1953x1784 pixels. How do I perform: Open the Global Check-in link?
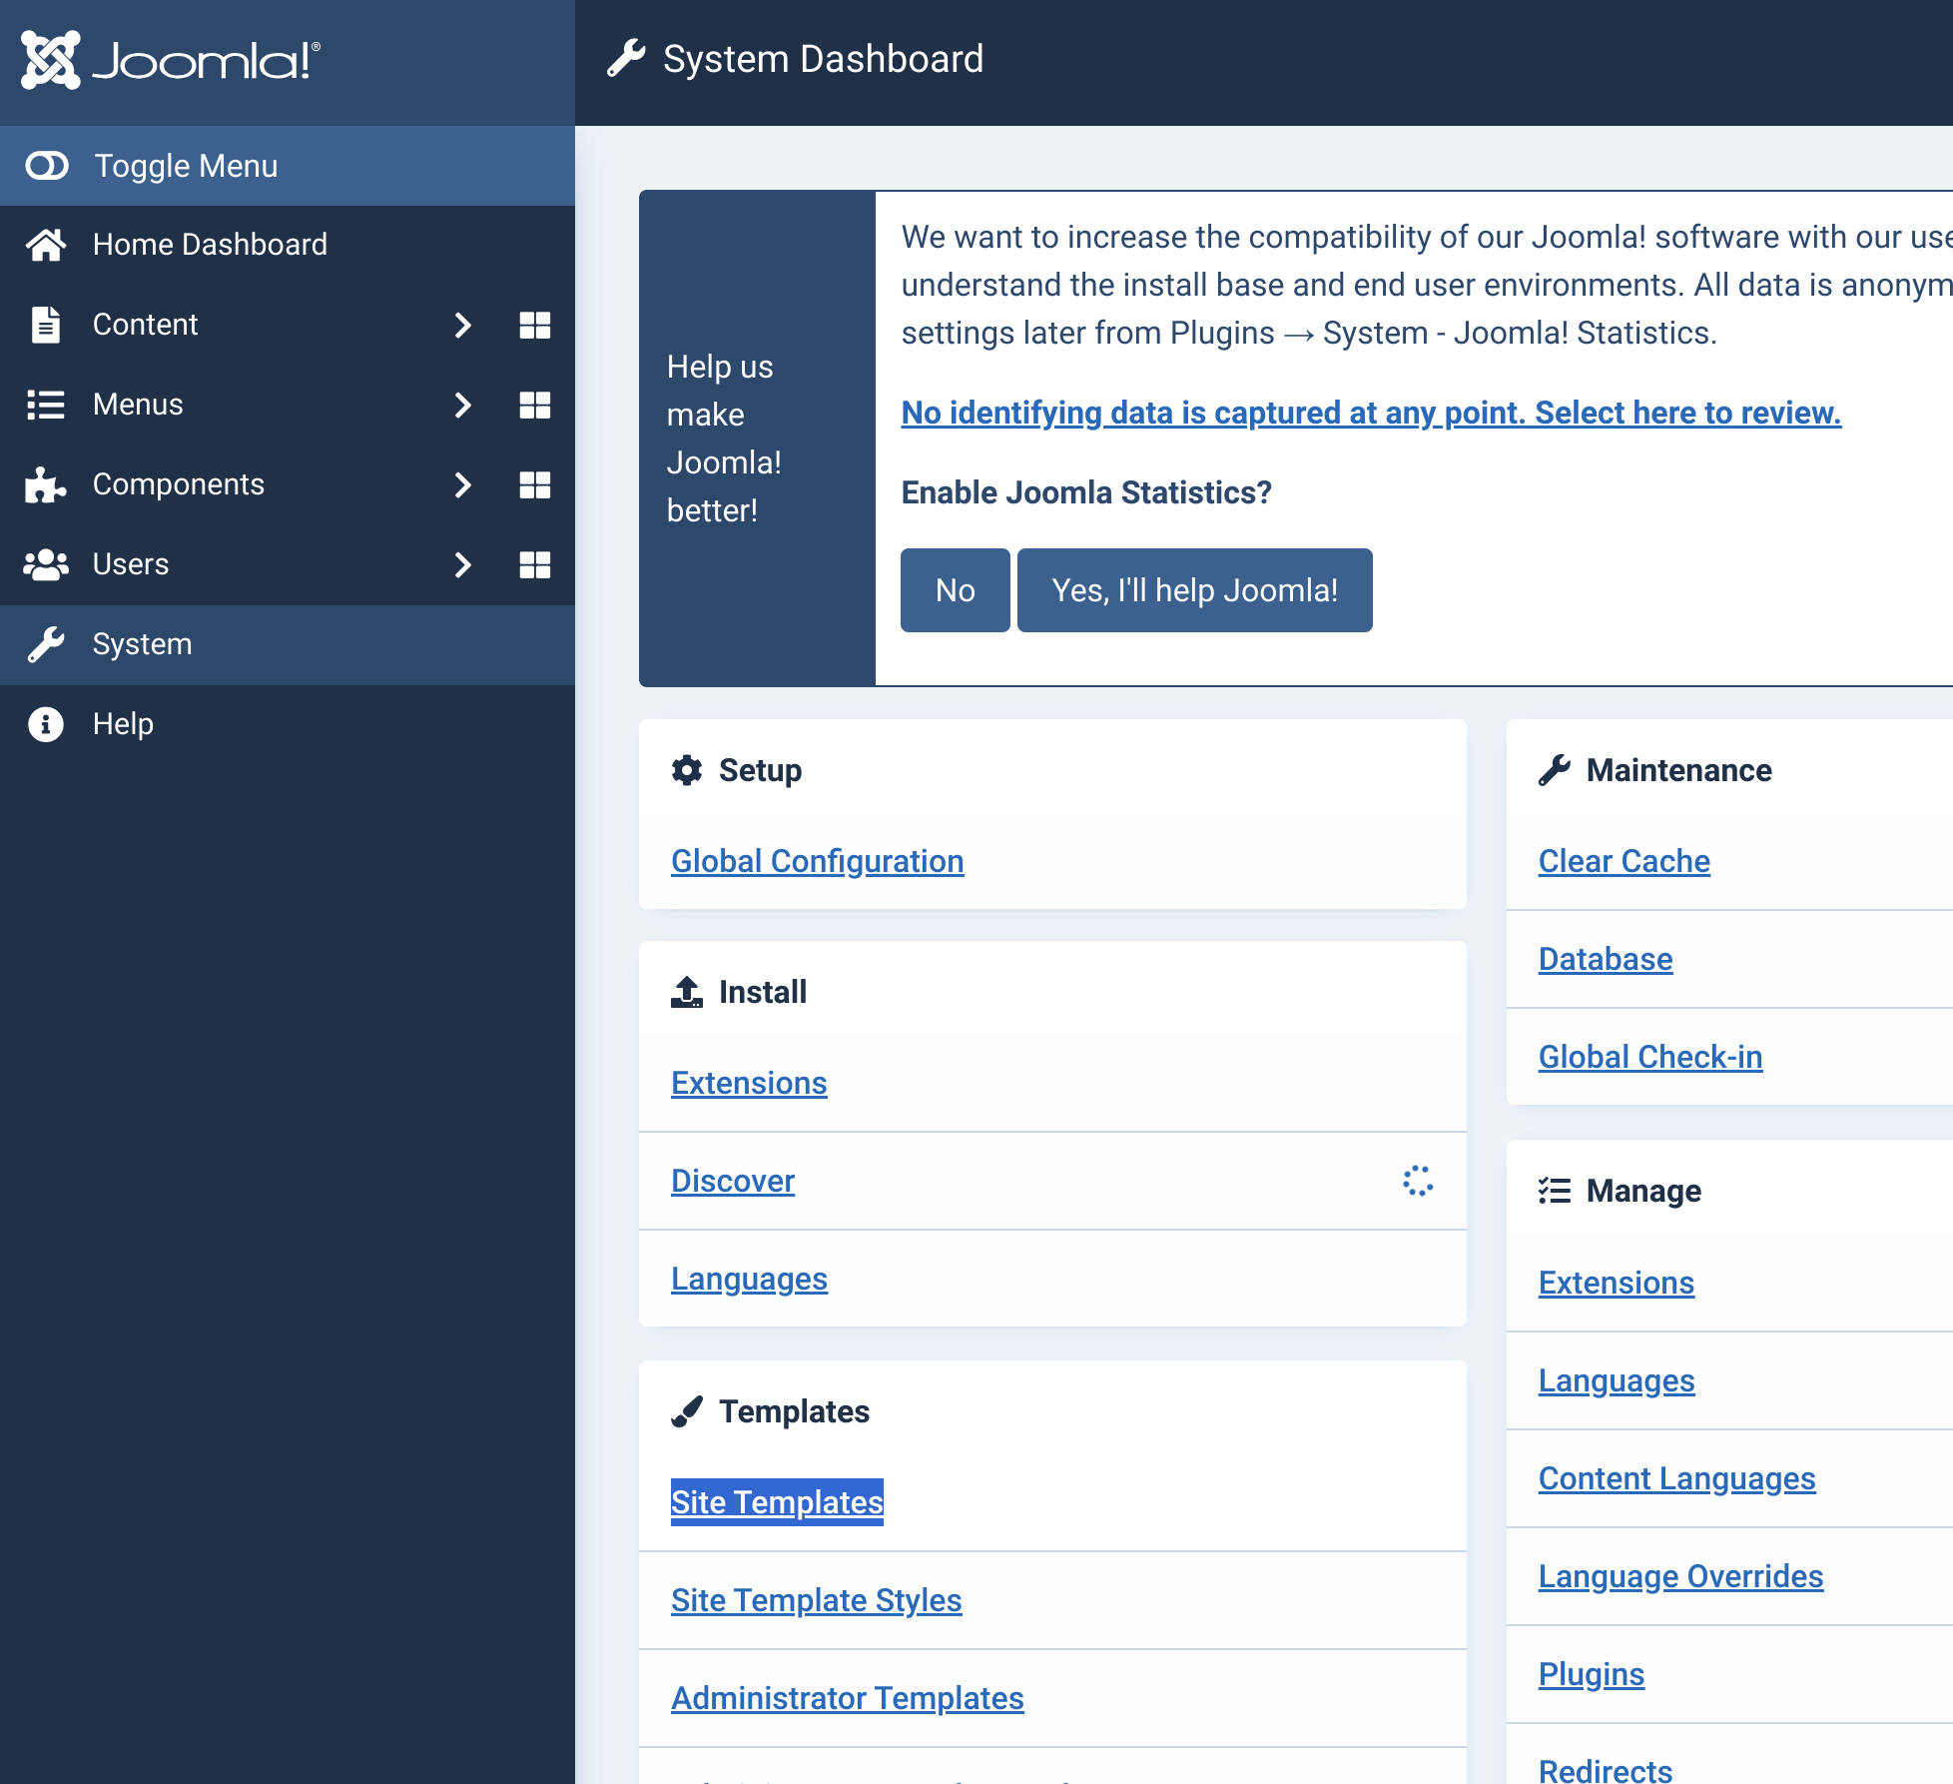tap(1650, 1057)
